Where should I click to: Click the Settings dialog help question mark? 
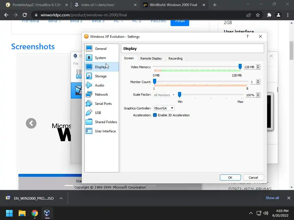[x=247, y=36]
